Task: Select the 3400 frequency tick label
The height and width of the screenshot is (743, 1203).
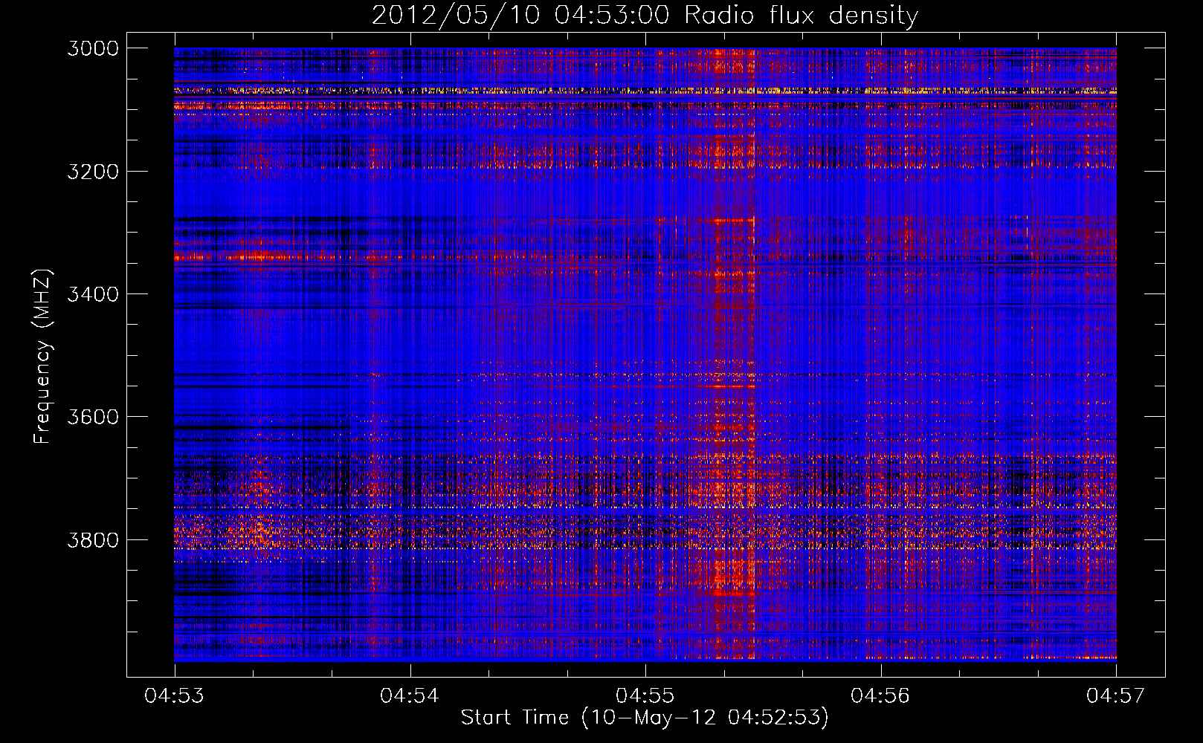Action: (x=93, y=294)
